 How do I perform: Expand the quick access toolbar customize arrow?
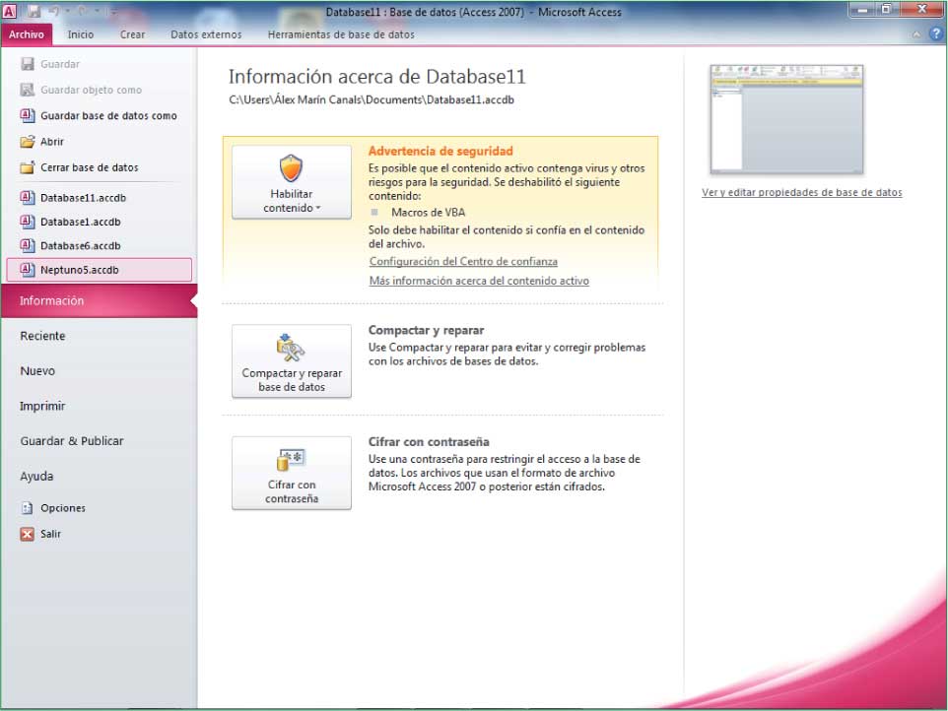(x=113, y=12)
